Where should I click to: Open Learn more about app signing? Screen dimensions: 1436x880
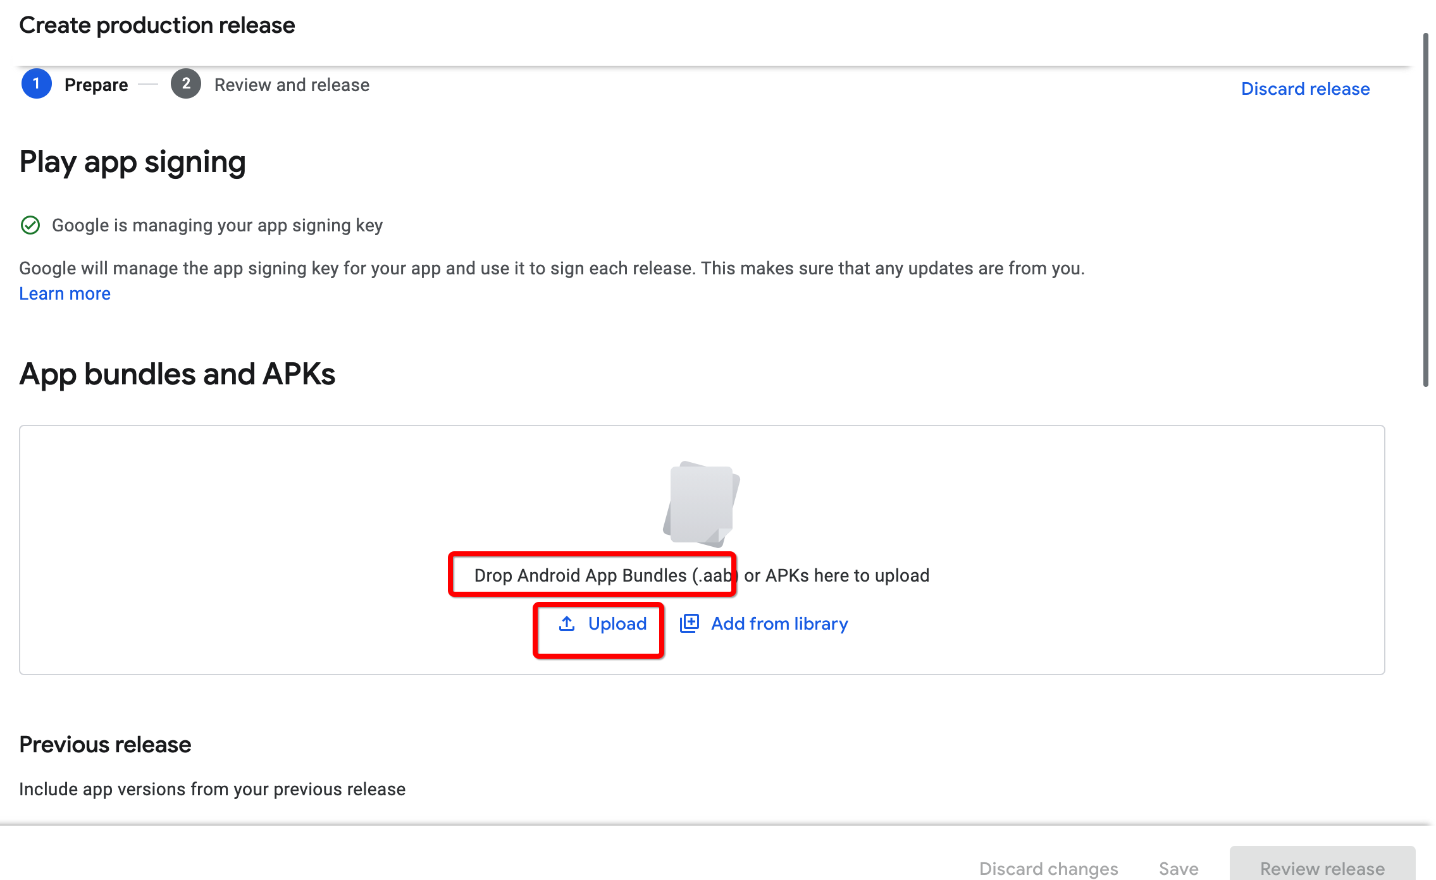point(65,293)
